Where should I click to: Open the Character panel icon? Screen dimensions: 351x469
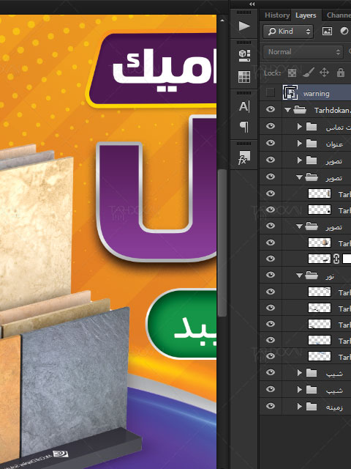244,106
